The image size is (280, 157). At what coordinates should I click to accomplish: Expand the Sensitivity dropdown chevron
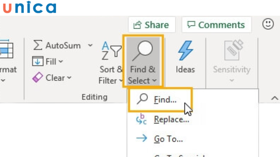click(x=232, y=81)
